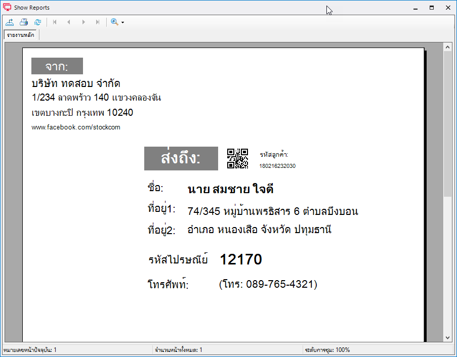This screenshot has height=357, width=457.
Task: Click the www.facebook.com/stockcom text
Action: click(x=76, y=127)
